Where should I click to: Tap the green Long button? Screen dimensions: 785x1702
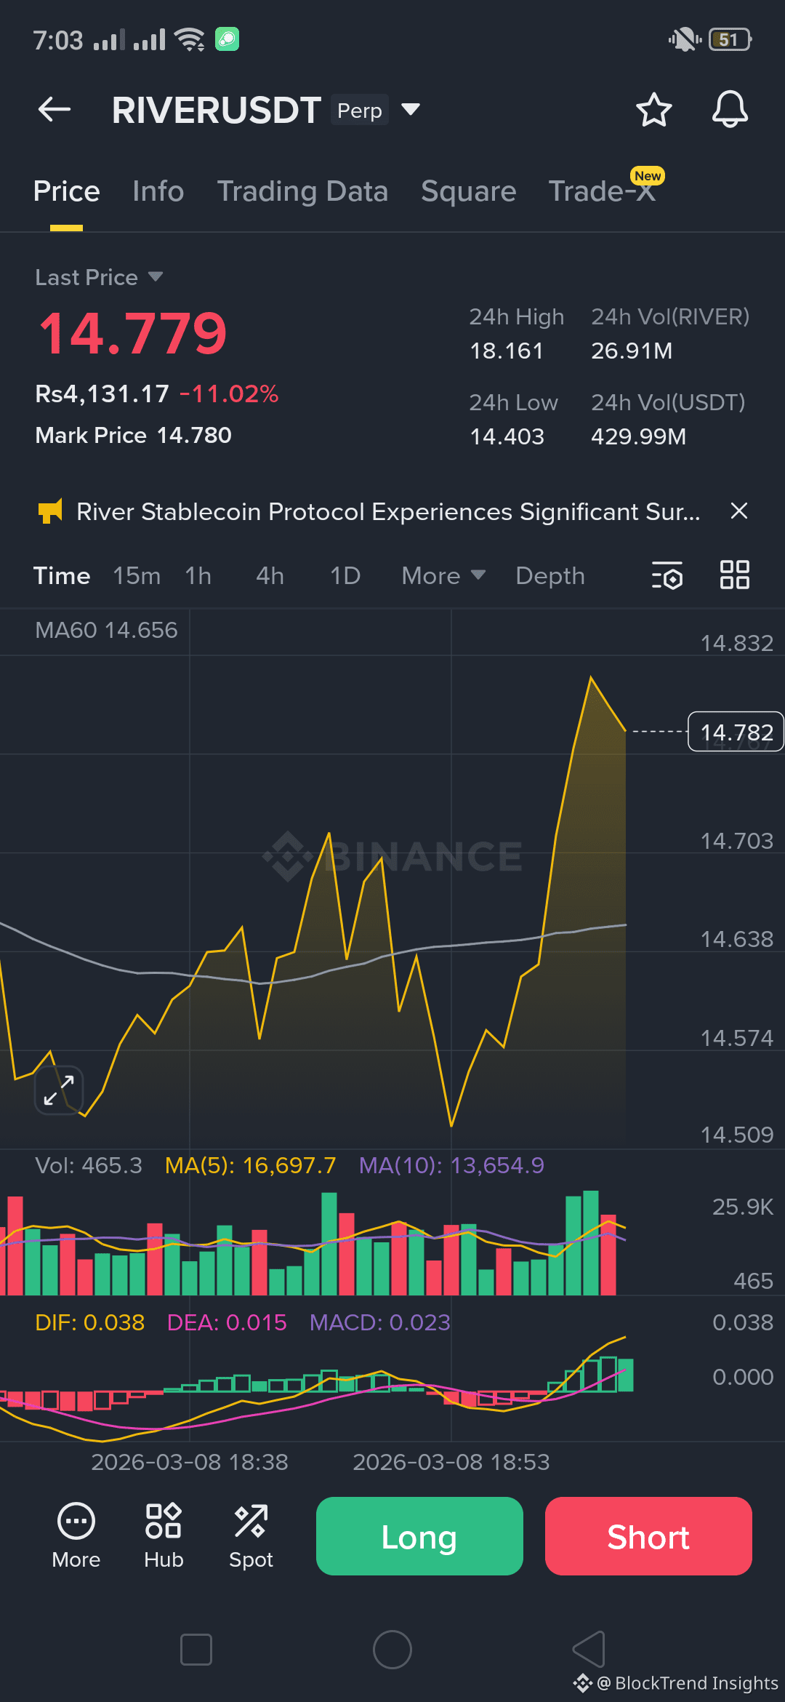pyautogui.click(x=419, y=1536)
